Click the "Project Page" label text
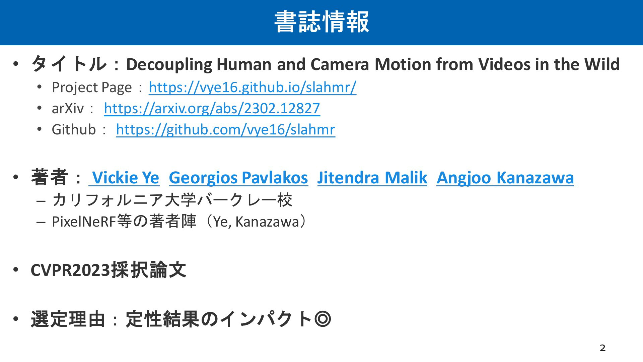Screen dimensions: 643x362 92,88
